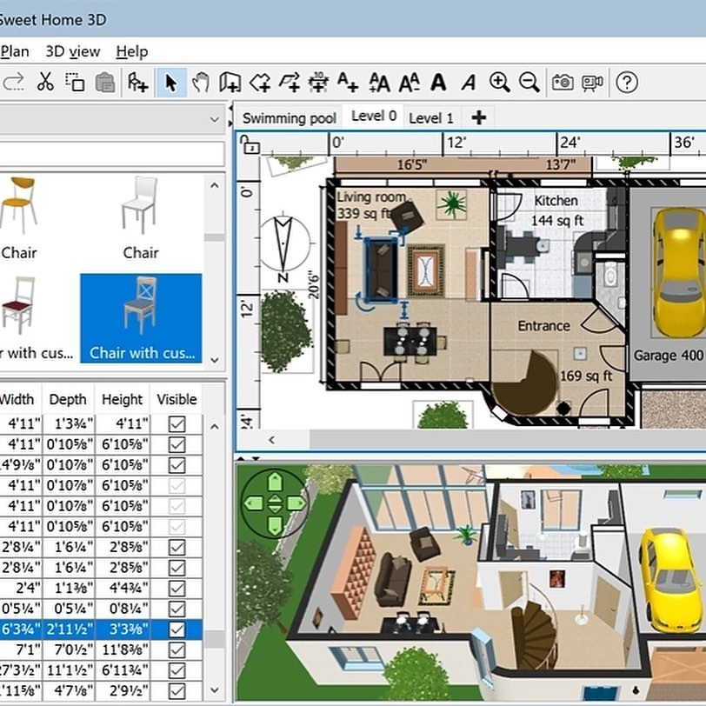This screenshot has height=706, width=706.
Task: Choose the Pan hand tool
Action: [201, 83]
